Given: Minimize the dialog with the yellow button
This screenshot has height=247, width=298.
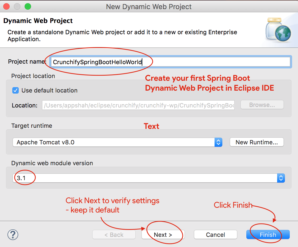Looking at the screenshot, I should click(x=17, y=6).
